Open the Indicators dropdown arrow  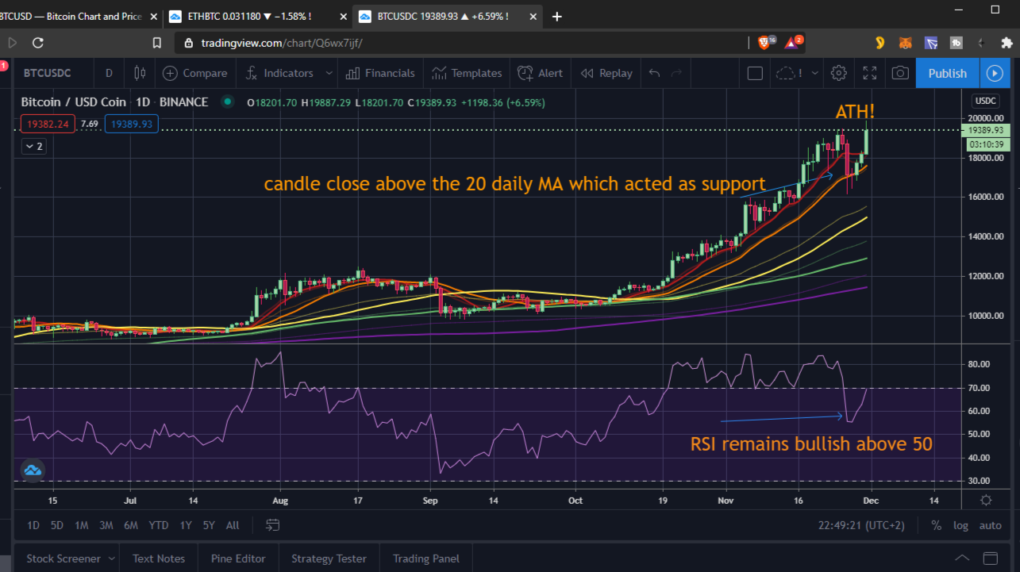coord(329,72)
